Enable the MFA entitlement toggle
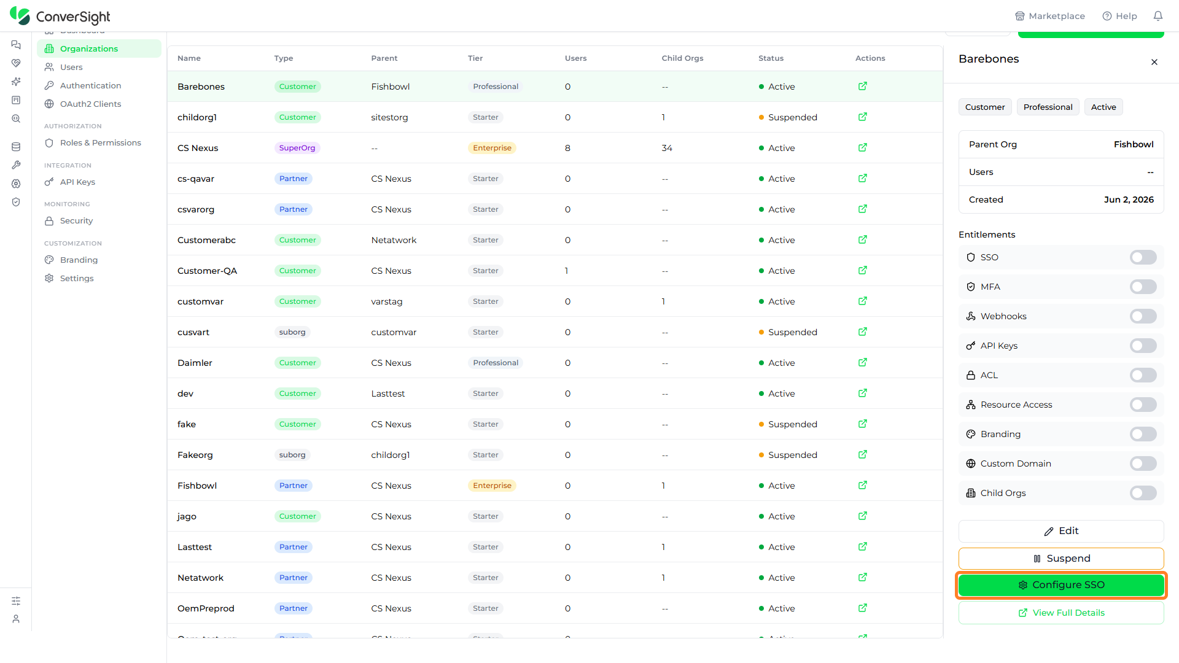 tap(1143, 287)
